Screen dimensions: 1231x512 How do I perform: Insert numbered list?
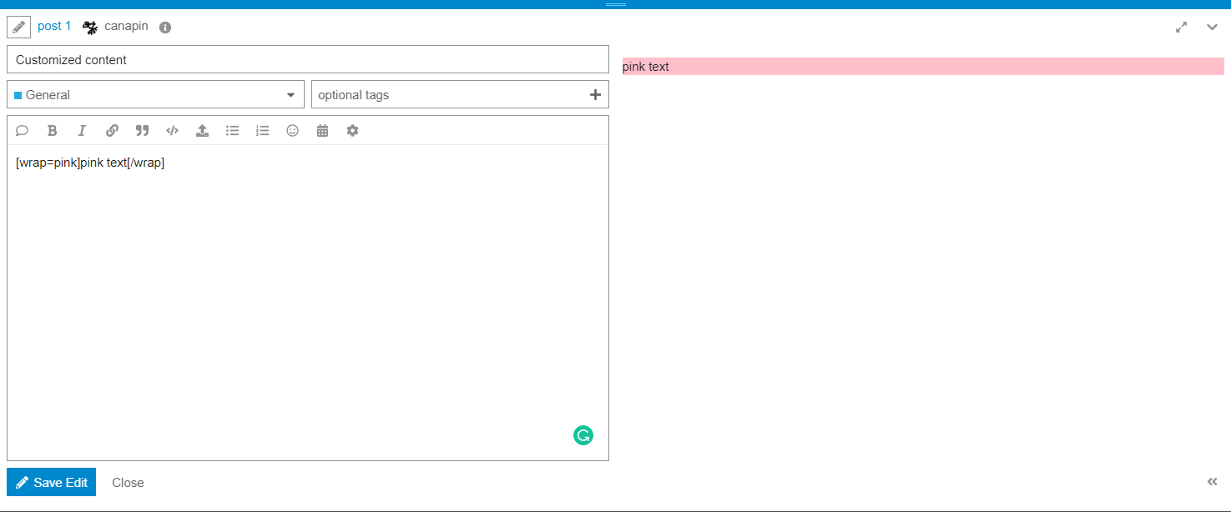262,130
